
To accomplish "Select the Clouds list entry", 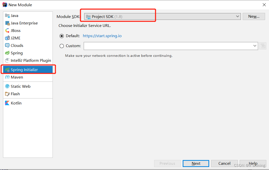I will point(28,45).
